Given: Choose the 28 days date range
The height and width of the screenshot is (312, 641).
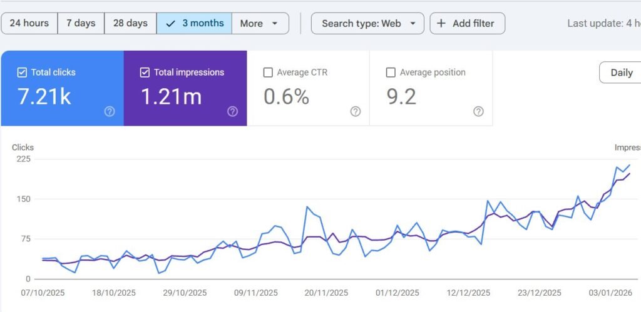Looking at the screenshot, I should 130,23.
